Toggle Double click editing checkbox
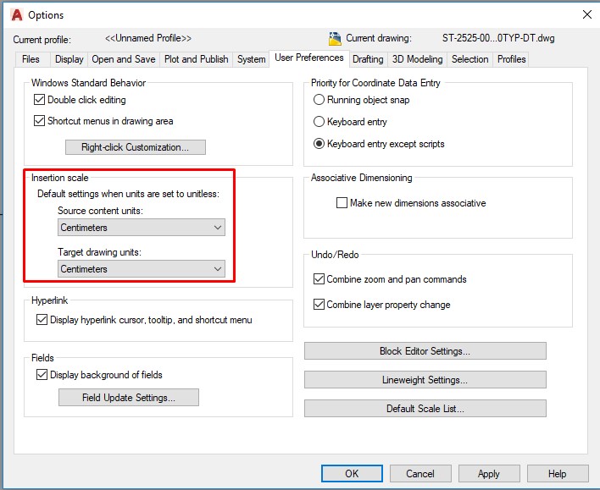Viewport: 600px width, 490px height. (x=40, y=100)
